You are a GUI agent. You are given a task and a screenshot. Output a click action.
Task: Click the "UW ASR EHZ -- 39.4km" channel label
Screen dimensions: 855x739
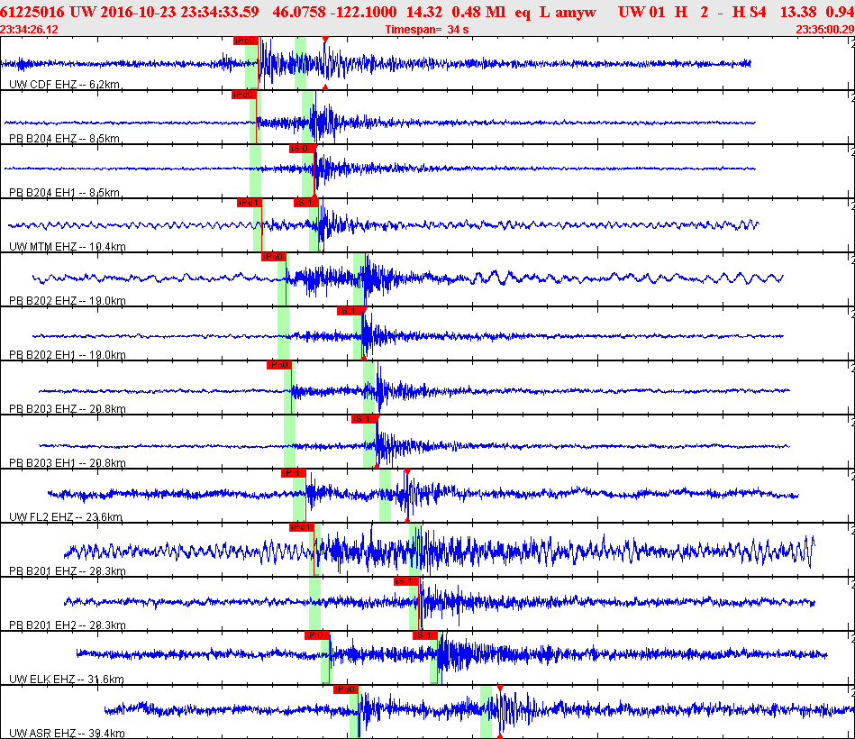pyautogui.click(x=67, y=733)
